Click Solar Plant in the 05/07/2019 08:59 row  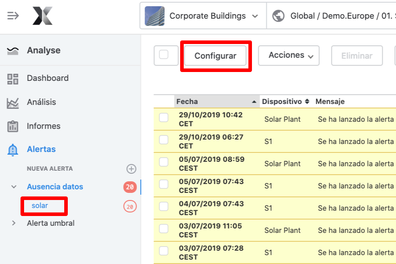pyautogui.click(x=282, y=164)
